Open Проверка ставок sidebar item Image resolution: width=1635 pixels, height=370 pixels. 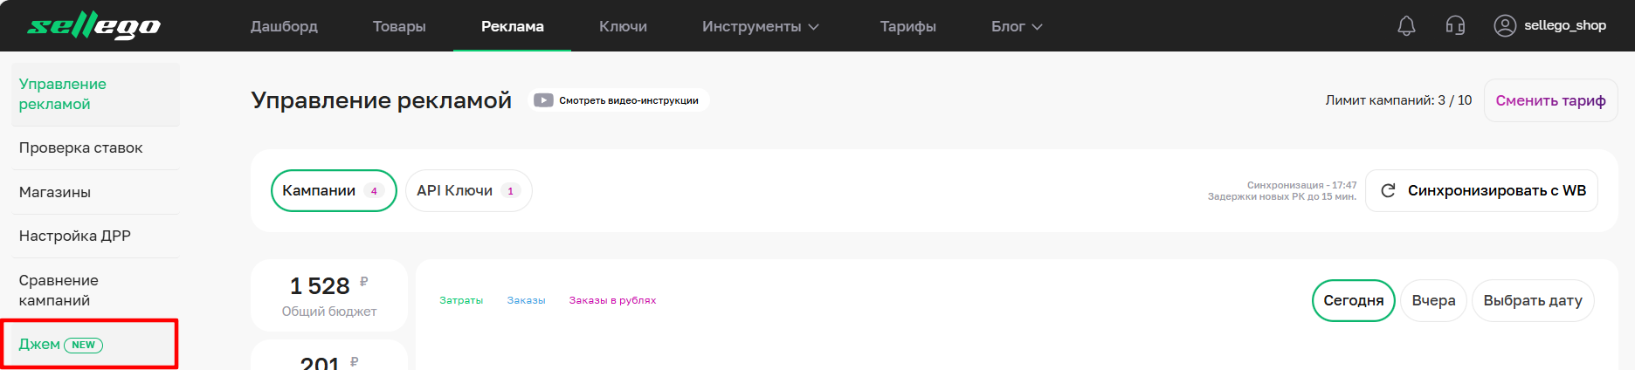95,148
